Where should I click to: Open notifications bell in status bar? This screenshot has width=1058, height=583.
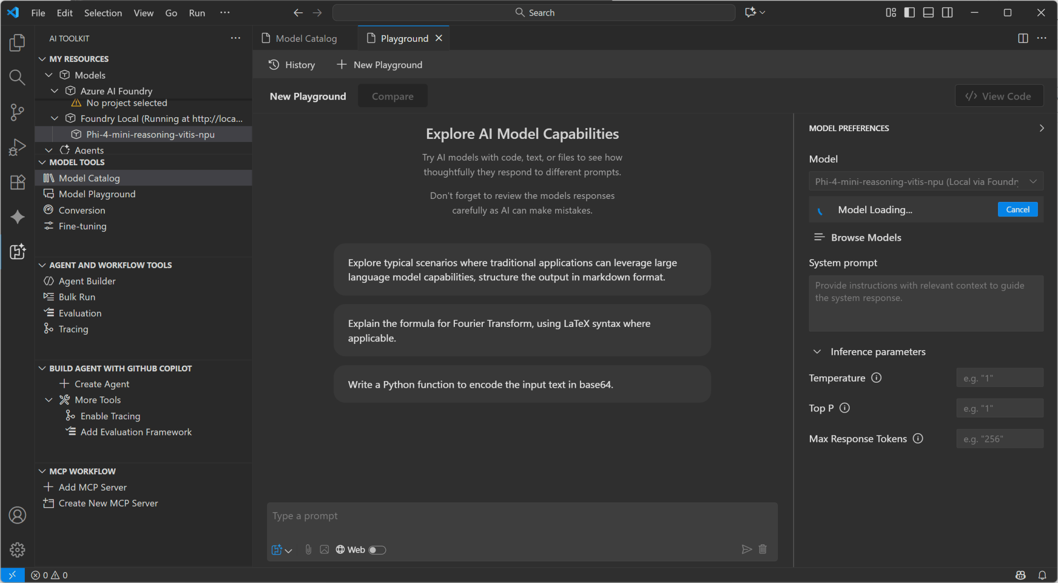coord(1042,575)
